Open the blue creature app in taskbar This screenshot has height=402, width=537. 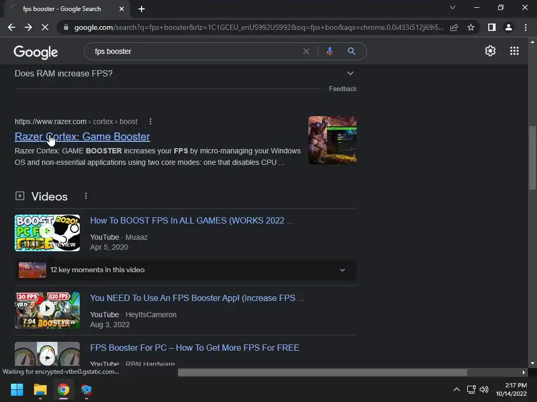(x=87, y=389)
